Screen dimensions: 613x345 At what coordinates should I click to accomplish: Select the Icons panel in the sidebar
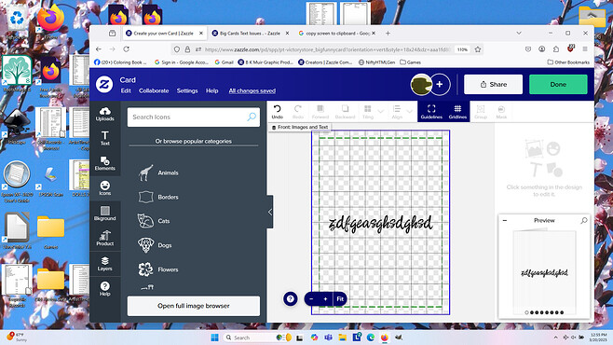click(x=104, y=188)
